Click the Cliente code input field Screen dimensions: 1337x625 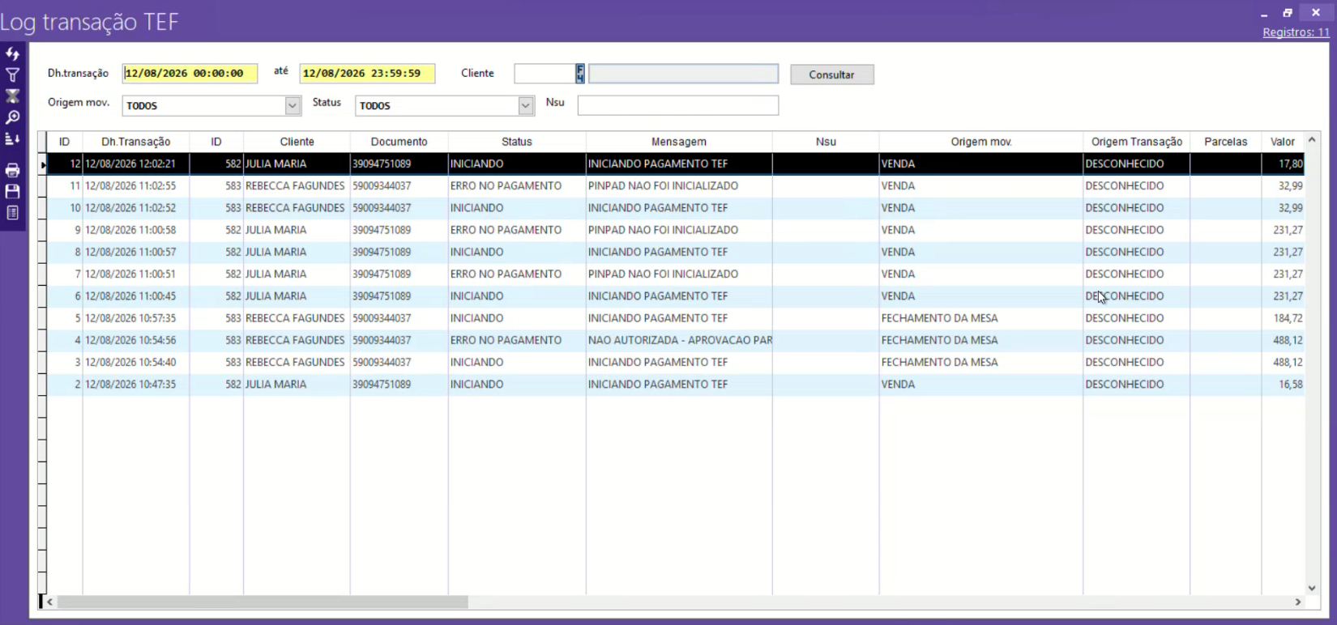(x=545, y=74)
